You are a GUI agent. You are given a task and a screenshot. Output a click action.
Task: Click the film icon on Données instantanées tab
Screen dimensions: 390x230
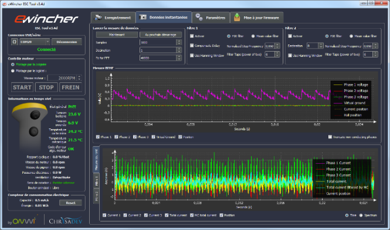[143, 17]
